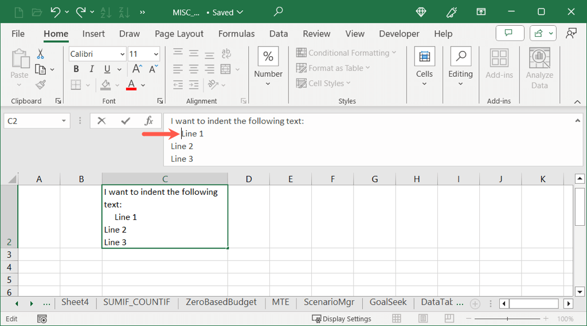Open the search magnifier in title bar
This screenshot has width=587, height=326.
click(x=278, y=11)
